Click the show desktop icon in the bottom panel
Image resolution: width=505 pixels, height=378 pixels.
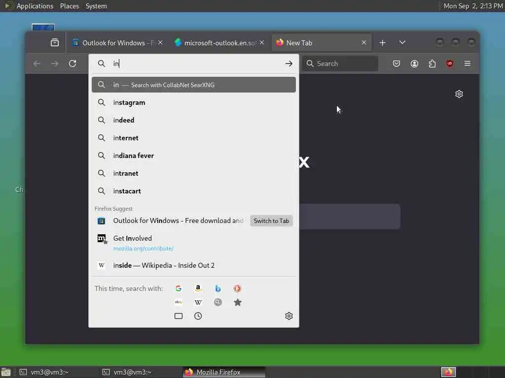tap(6, 373)
